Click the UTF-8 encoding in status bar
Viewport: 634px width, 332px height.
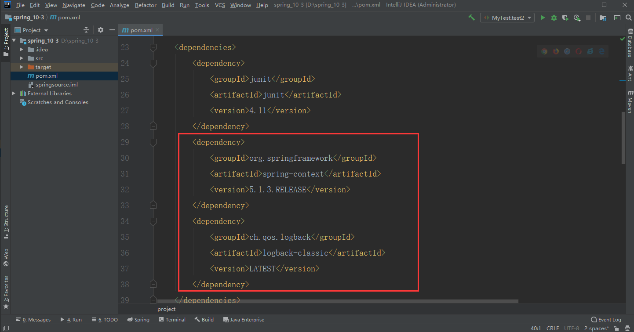point(572,328)
